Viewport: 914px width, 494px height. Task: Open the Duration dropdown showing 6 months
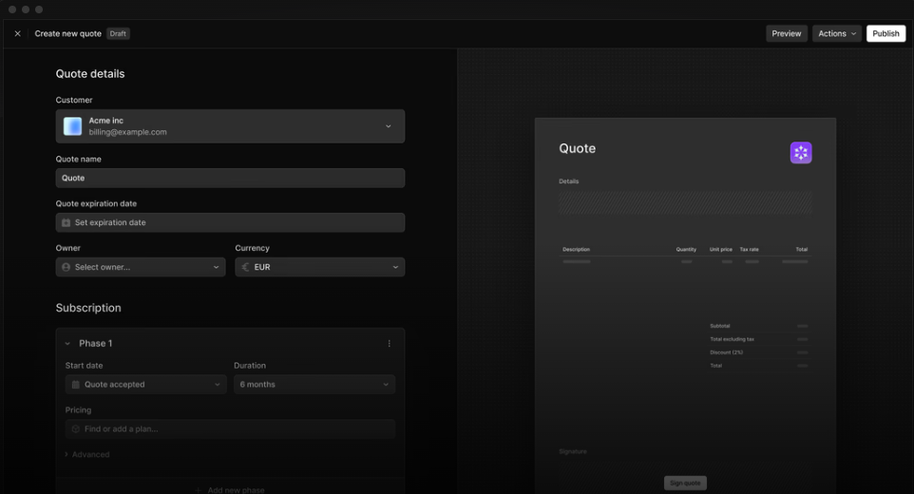[x=314, y=385]
